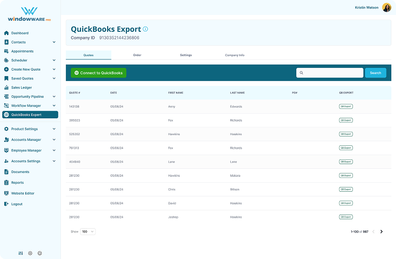Click the Sales Ledger chart icon
The width and height of the screenshot is (396, 259).
point(7,87)
